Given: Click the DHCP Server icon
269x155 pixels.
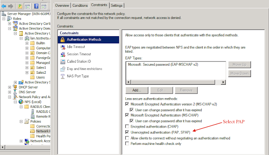Looking at the screenshot, I should (x=15, y=87).
